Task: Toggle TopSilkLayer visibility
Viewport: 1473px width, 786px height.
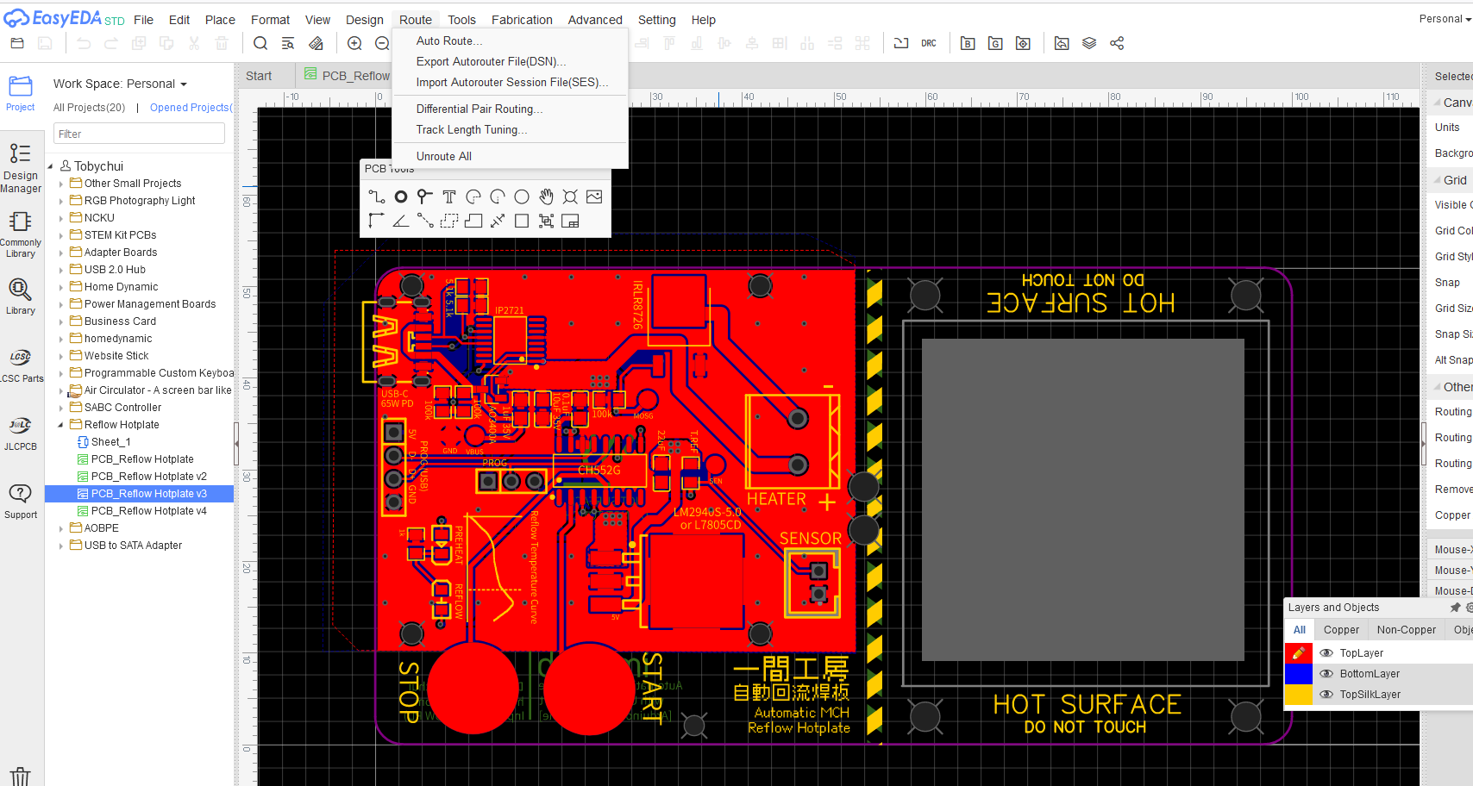Action: [x=1327, y=694]
